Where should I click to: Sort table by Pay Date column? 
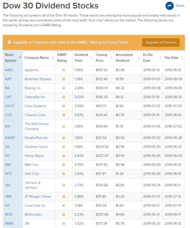coord(174,58)
